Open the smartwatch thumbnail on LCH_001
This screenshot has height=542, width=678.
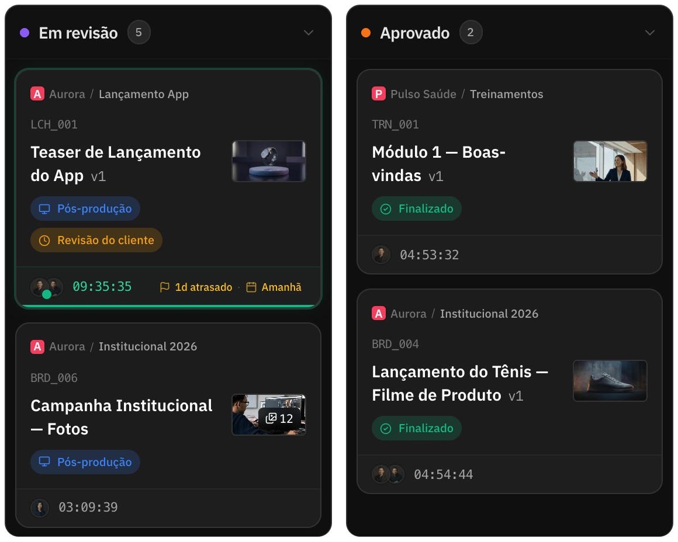(x=268, y=161)
